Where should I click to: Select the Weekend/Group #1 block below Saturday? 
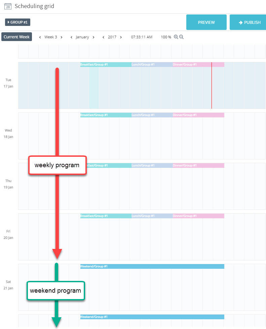[x=152, y=317]
